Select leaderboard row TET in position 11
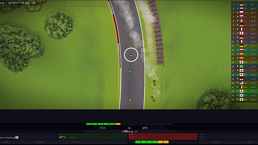The width and height of the screenshot is (258, 145). pyautogui.click(x=245, y=46)
